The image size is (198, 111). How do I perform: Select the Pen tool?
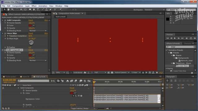point(34,10)
